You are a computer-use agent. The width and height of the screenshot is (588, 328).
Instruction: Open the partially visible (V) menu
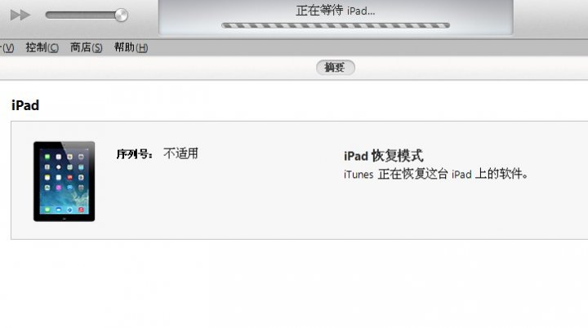pos(7,47)
